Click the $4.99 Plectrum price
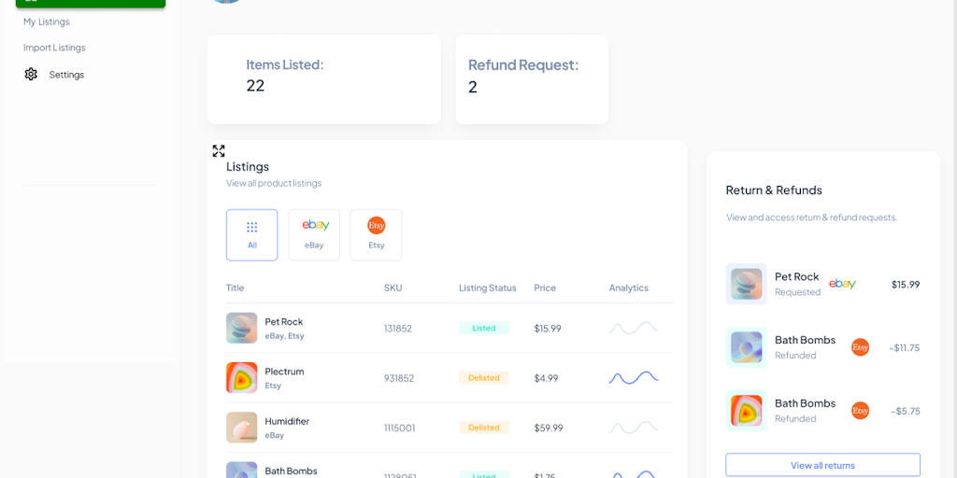 546,378
